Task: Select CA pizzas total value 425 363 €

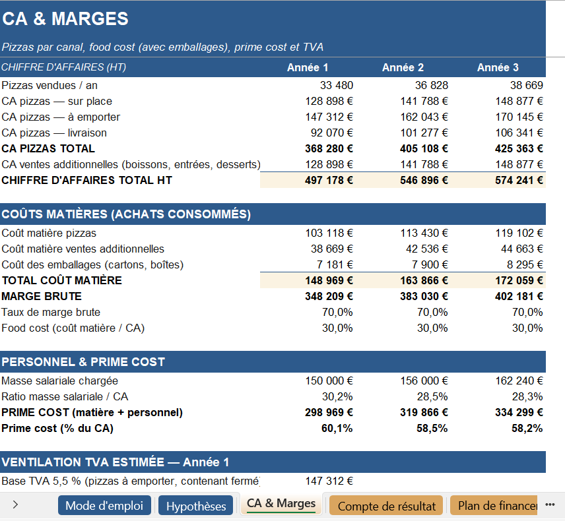Action: [519, 148]
